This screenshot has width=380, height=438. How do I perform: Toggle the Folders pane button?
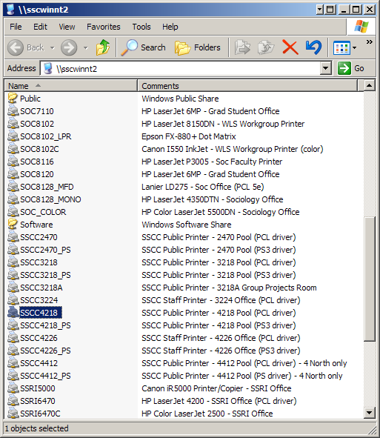point(198,47)
